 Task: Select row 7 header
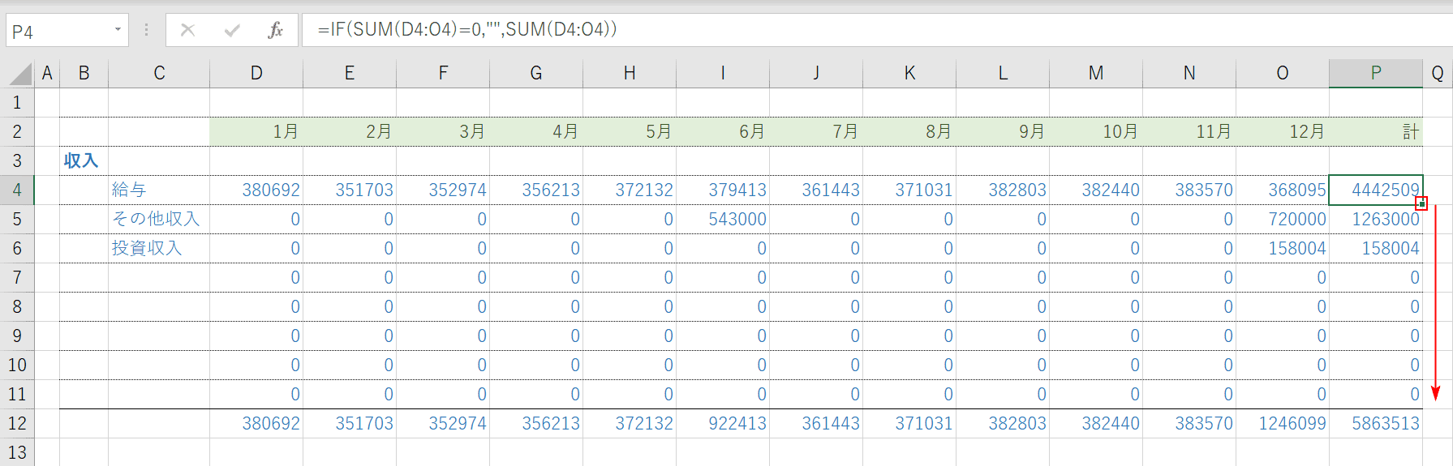click(17, 277)
